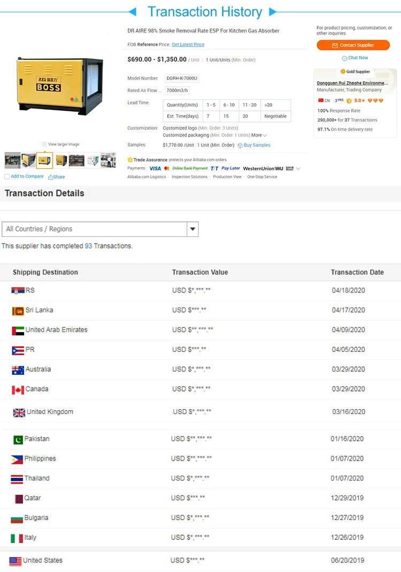This screenshot has width=401, height=572.
Task: Click the Production View link
Action: 227,177
